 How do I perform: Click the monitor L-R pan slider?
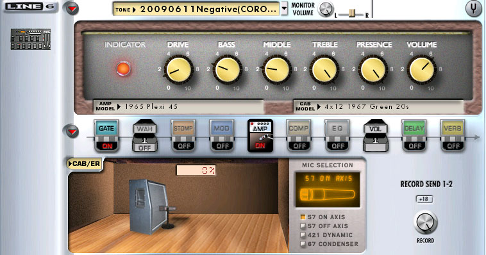(351, 13)
